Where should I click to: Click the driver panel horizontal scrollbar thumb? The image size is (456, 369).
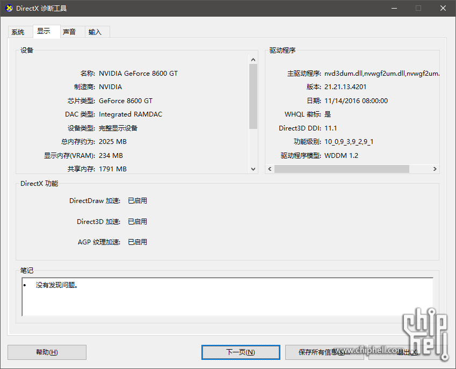pyautogui.click(x=342, y=169)
